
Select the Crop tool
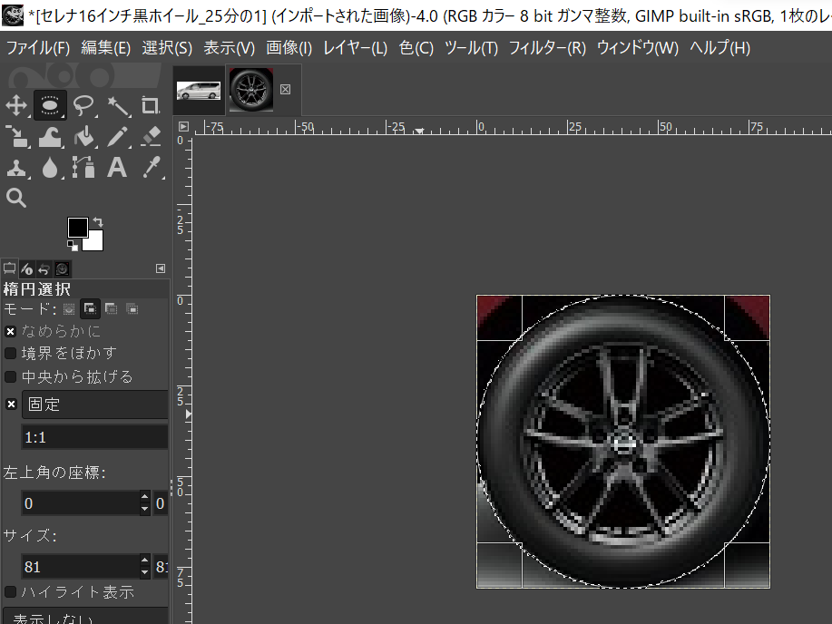coord(151,106)
